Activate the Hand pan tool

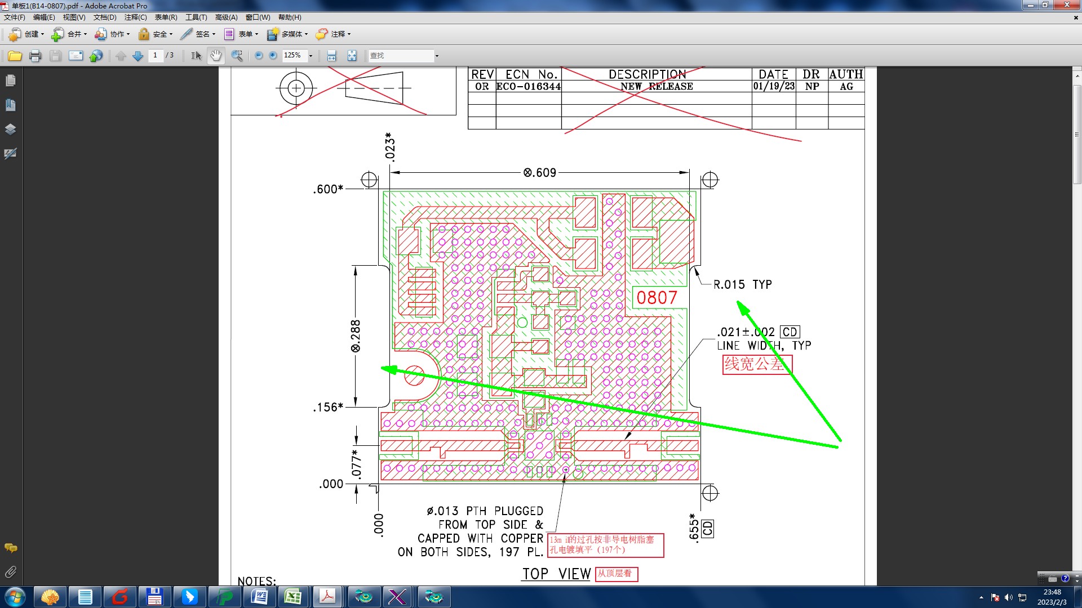point(216,56)
